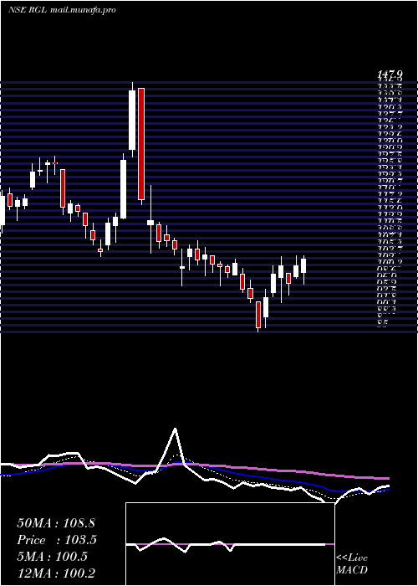418x586 pixels.
Task: Click the white spike peak in the indicator panel
Action: pos(175,429)
